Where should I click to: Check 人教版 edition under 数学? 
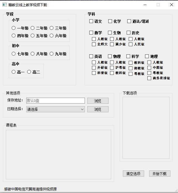[x=94, y=39]
